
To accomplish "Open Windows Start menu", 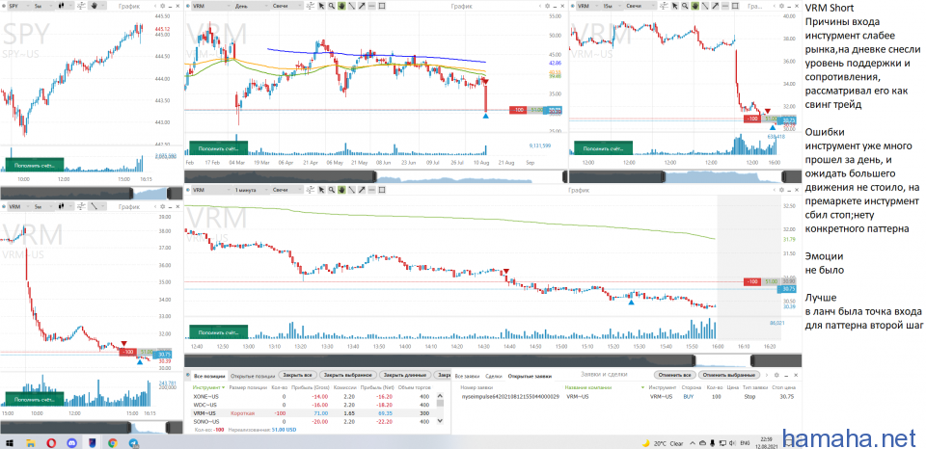I will coord(12,442).
